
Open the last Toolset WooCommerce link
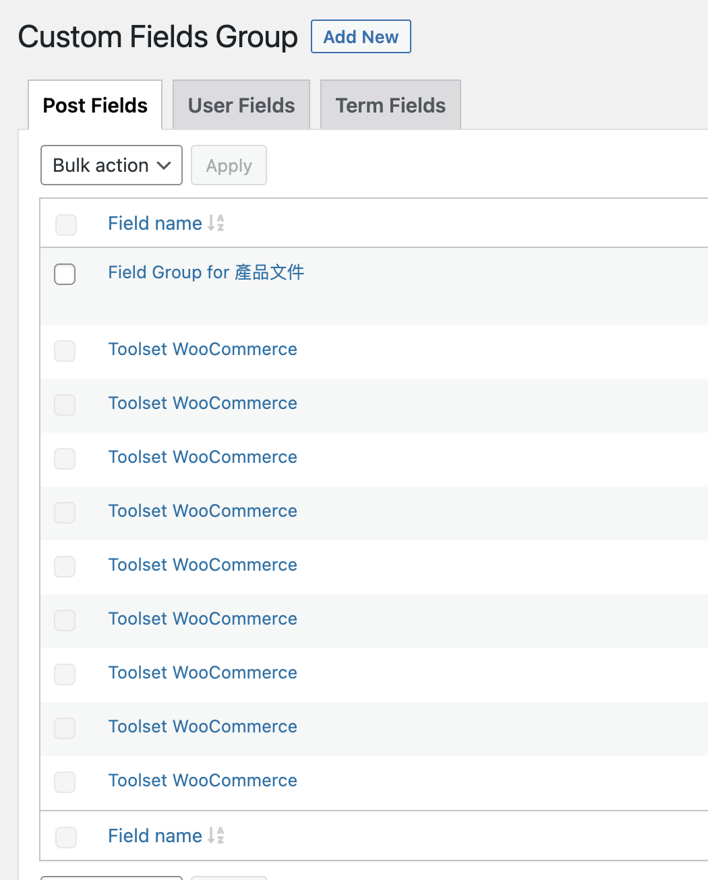[202, 780]
